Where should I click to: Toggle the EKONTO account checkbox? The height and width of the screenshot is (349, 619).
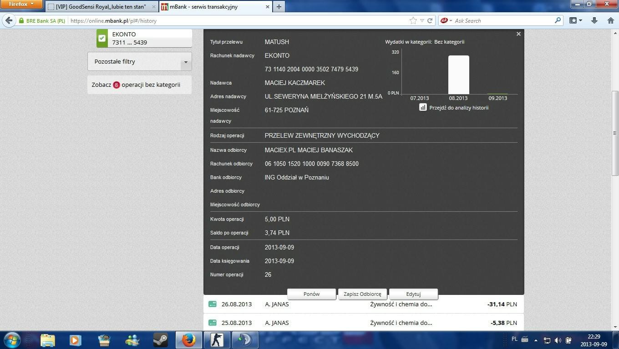pyautogui.click(x=102, y=38)
